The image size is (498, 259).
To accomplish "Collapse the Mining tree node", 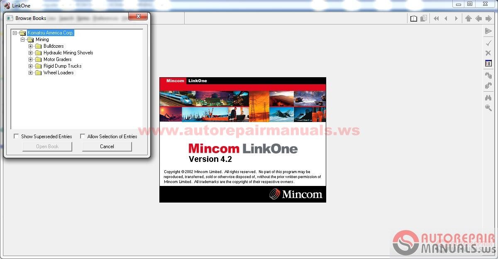I will (x=22, y=39).
